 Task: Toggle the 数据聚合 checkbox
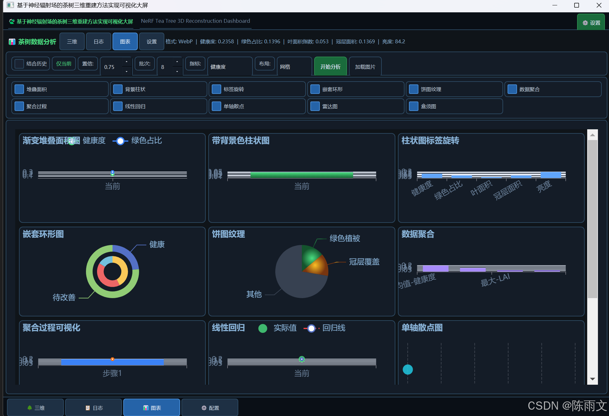[x=512, y=89]
